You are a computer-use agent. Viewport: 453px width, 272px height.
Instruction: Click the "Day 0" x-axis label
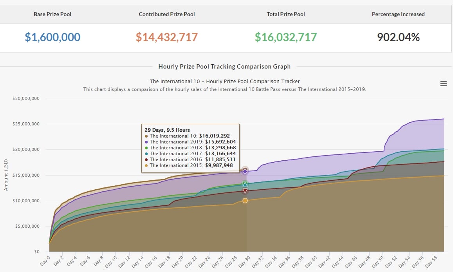point(45,261)
